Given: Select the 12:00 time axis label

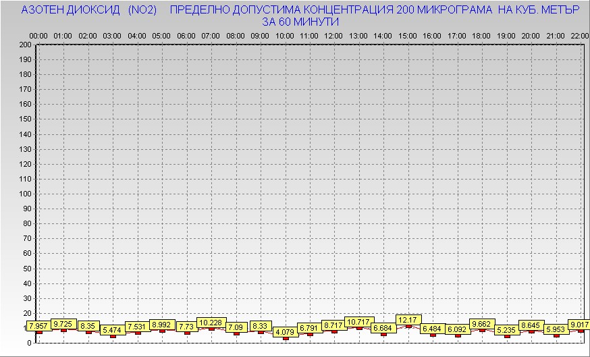Looking at the screenshot, I should pyautogui.click(x=333, y=36).
